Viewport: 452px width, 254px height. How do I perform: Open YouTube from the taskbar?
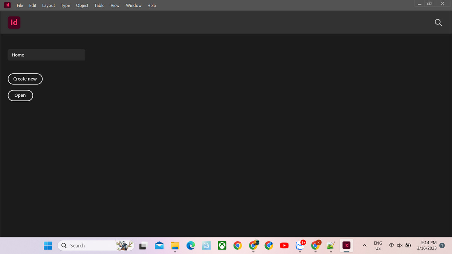pyautogui.click(x=284, y=246)
